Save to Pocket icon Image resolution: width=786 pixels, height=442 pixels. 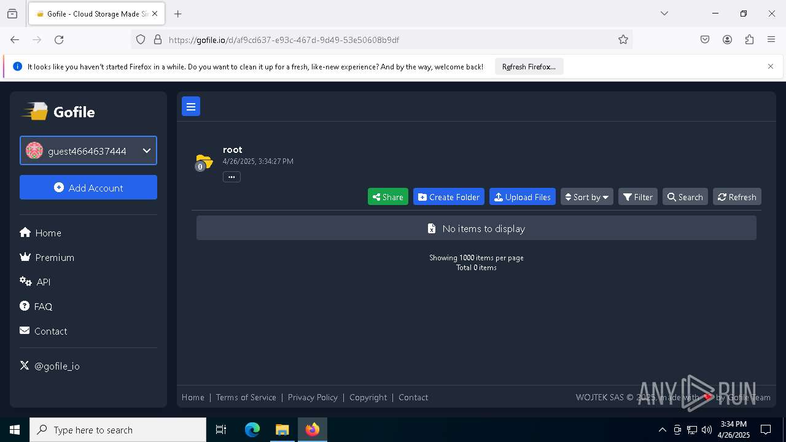coord(705,40)
